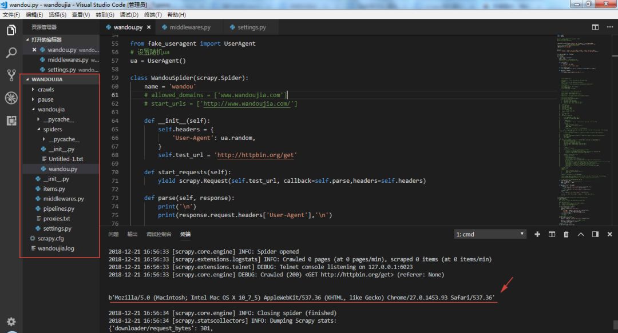
Task: Open the Search view in activity bar
Action: pyautogui.click(x=11, y=53)
